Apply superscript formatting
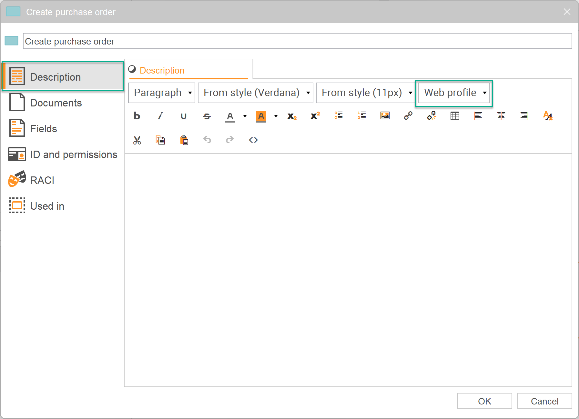The image size is (579, 419). click(315, 115)
